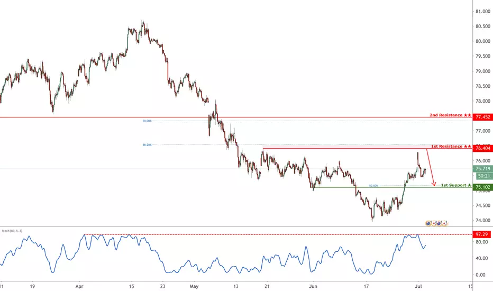Click the 38.20% Fibonacci label
The image size is (493, 291).
(147, 145)
